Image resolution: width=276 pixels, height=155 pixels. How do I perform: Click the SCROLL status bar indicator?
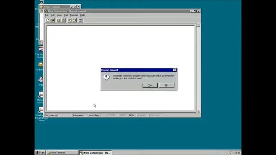pyautogui.click(x=113, y=115)
